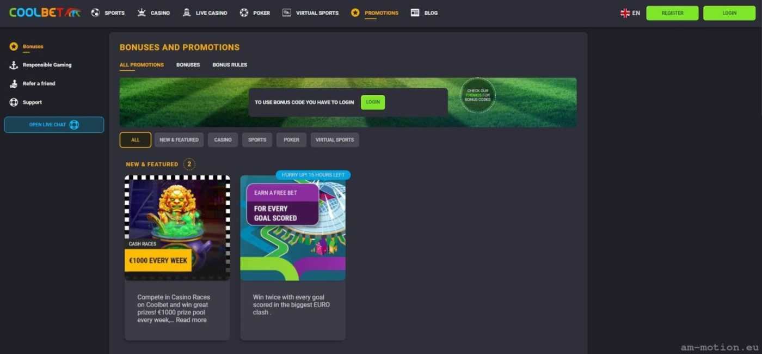This screenshot has width=762, height=354.
Task: Open the Casino section
Action: point(160,13)
